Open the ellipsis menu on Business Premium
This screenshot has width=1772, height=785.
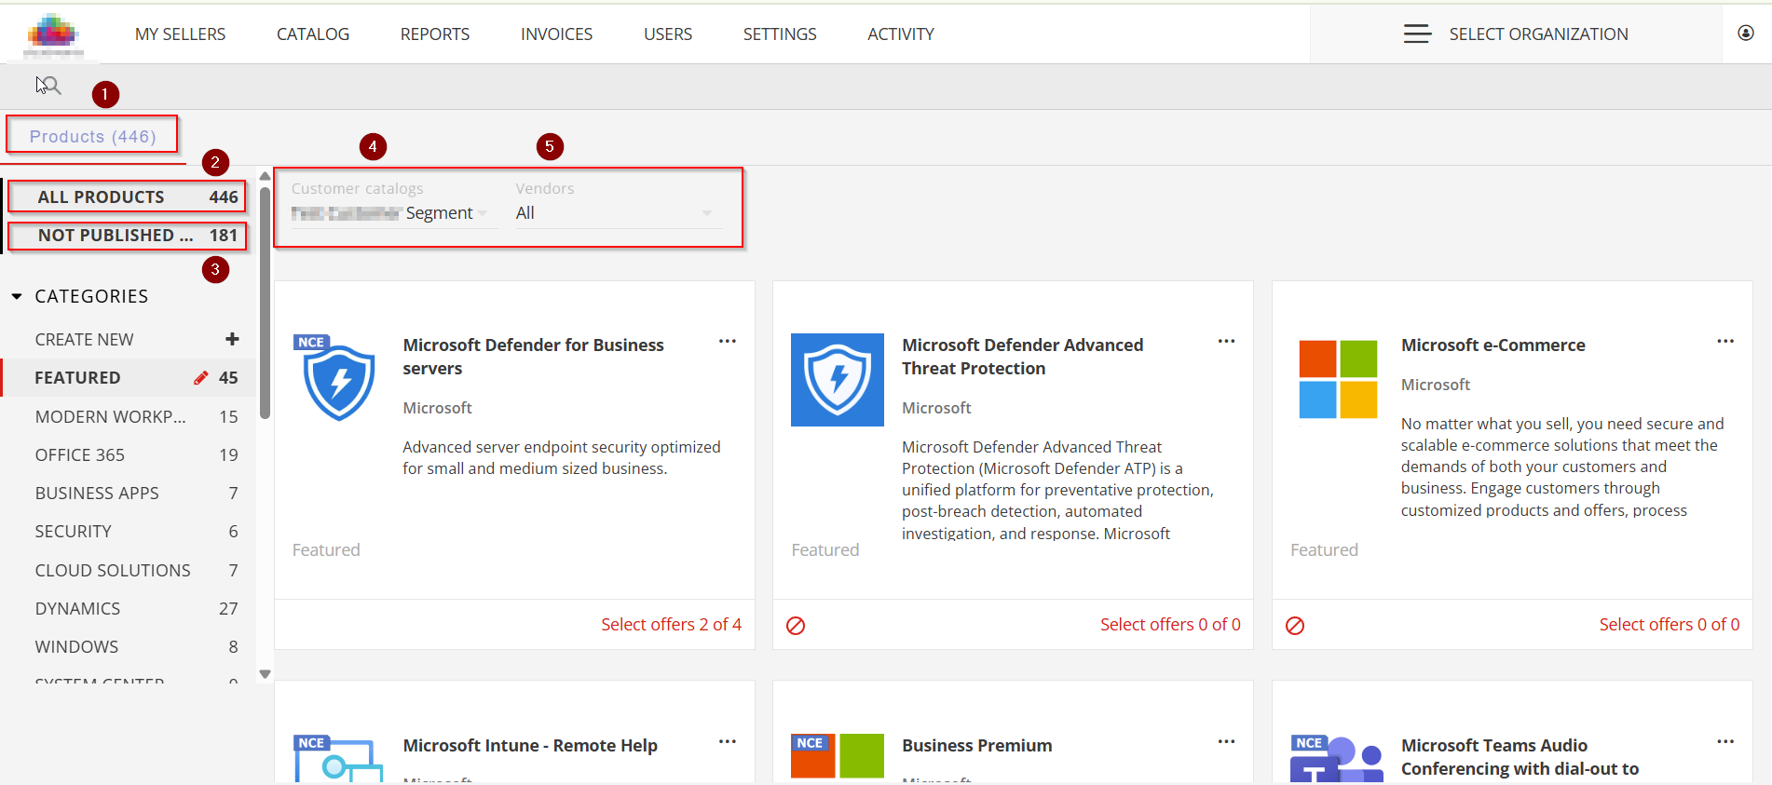[1226, 741]
